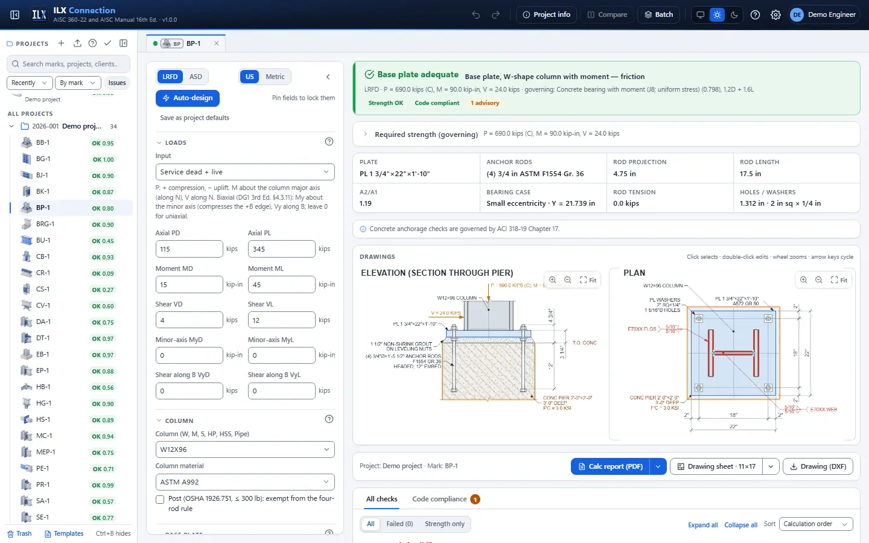Open the Recently sort dropdown
The width and height of the screenshot is (869, 543).
click(x=30, y=83)
